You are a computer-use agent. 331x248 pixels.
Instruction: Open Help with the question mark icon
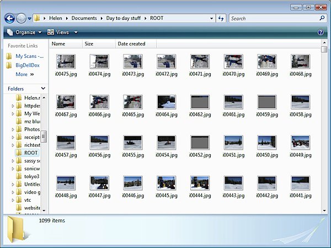[321, 33]
